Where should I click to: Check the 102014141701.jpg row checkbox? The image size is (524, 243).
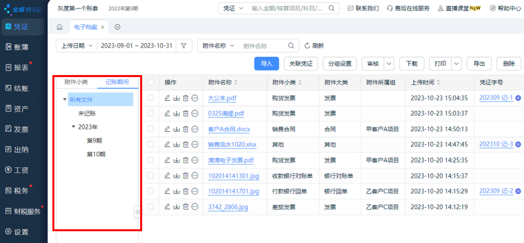(x=151, y=191)
